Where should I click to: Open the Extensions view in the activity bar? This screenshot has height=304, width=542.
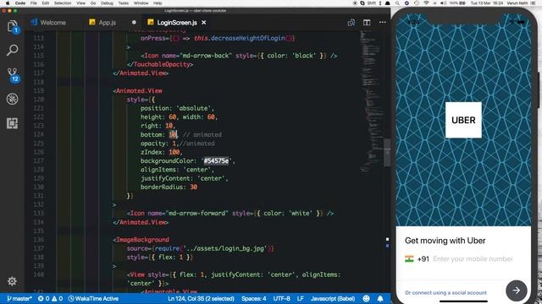pyautogui.click(x=12, y=123)
